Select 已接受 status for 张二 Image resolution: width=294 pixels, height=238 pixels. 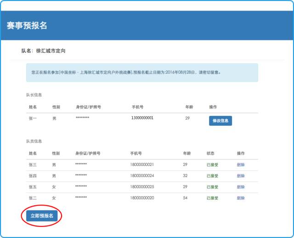click(x=212, y=198)
